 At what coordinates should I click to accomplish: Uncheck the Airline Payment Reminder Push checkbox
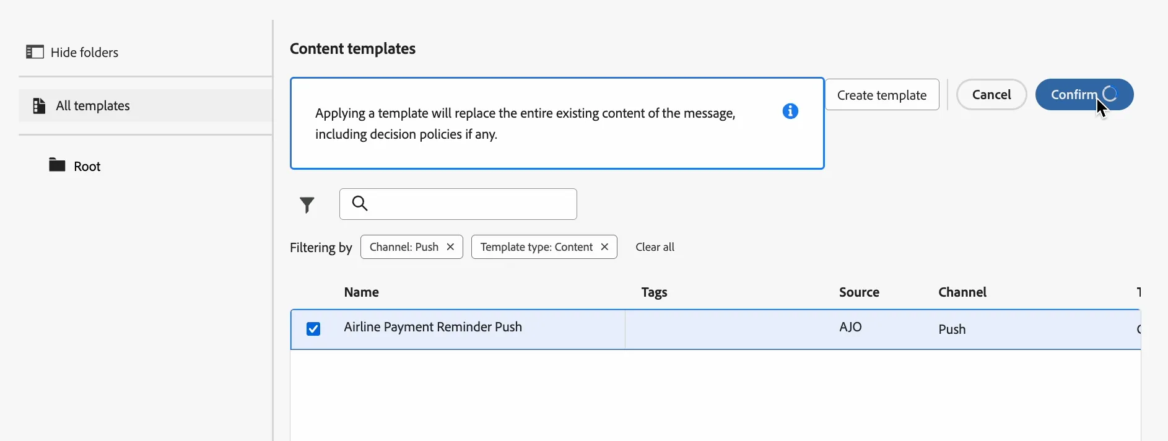[313, 329]
